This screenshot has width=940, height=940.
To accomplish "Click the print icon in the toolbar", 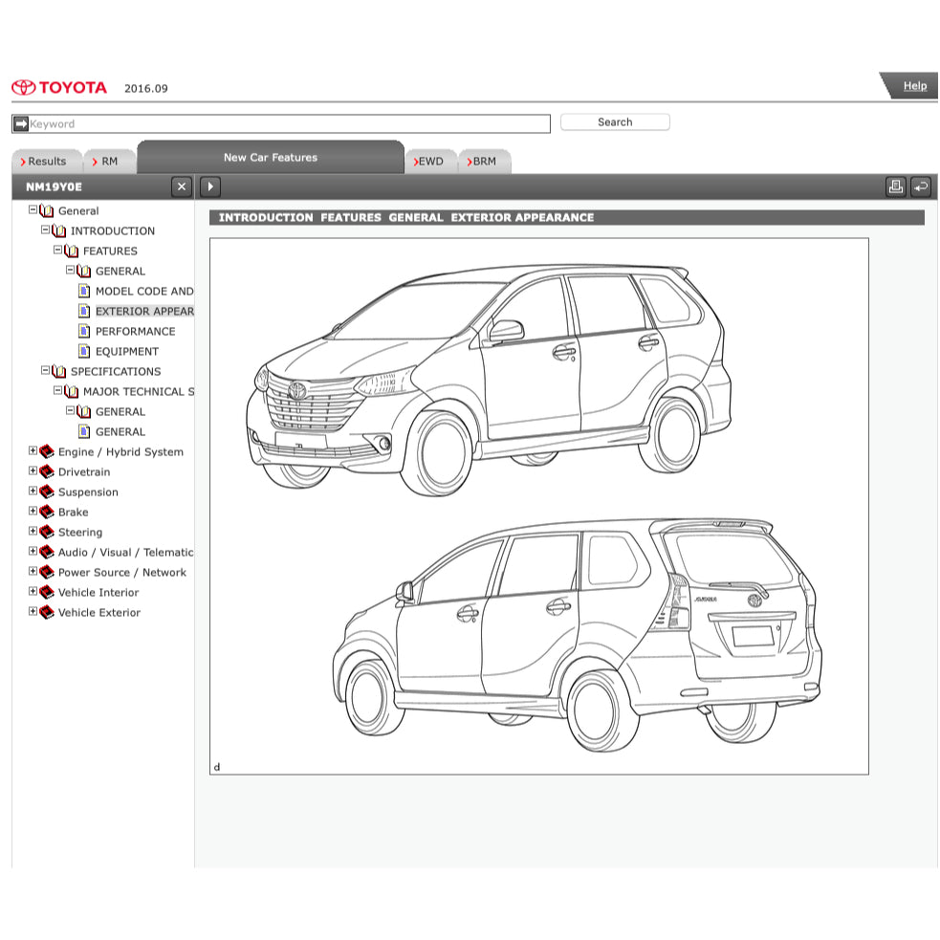I will 894,186.
